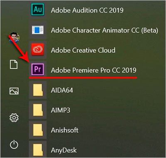Click the red Creative Cloud icon
The height and width of the screenshot is (158, 166).
pyautogui.click(x=38, y=49)
